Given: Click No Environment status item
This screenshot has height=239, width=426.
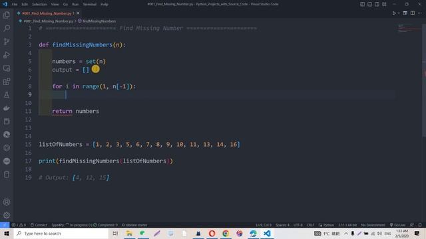Looking at the screenshot, I should pos(373,225).
